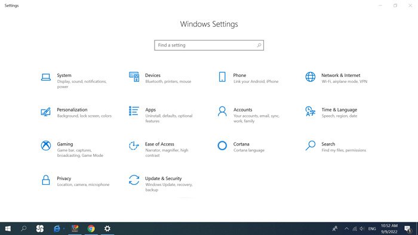
Task: Open the Action Center notification icon
Action: pyautogui.click(x=408, y=228)
